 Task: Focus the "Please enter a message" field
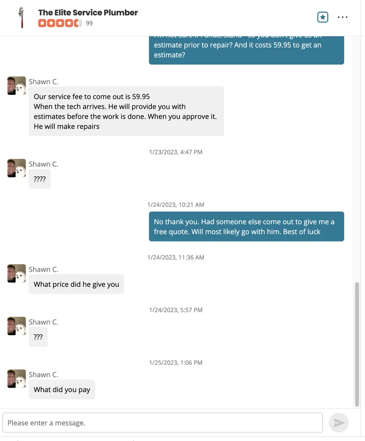pos(162,423)
